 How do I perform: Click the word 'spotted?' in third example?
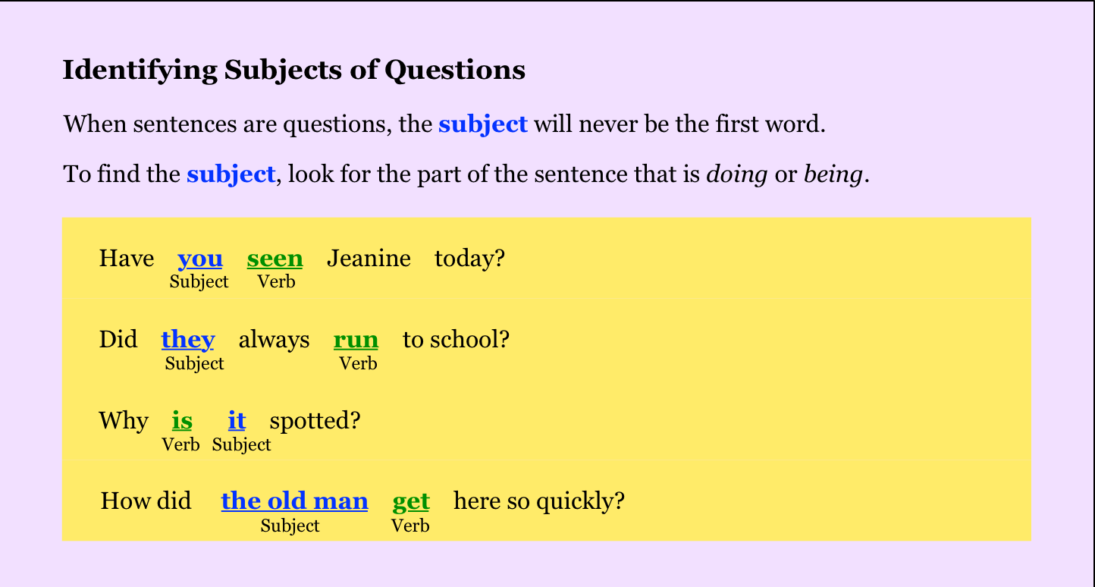[315, 421]
